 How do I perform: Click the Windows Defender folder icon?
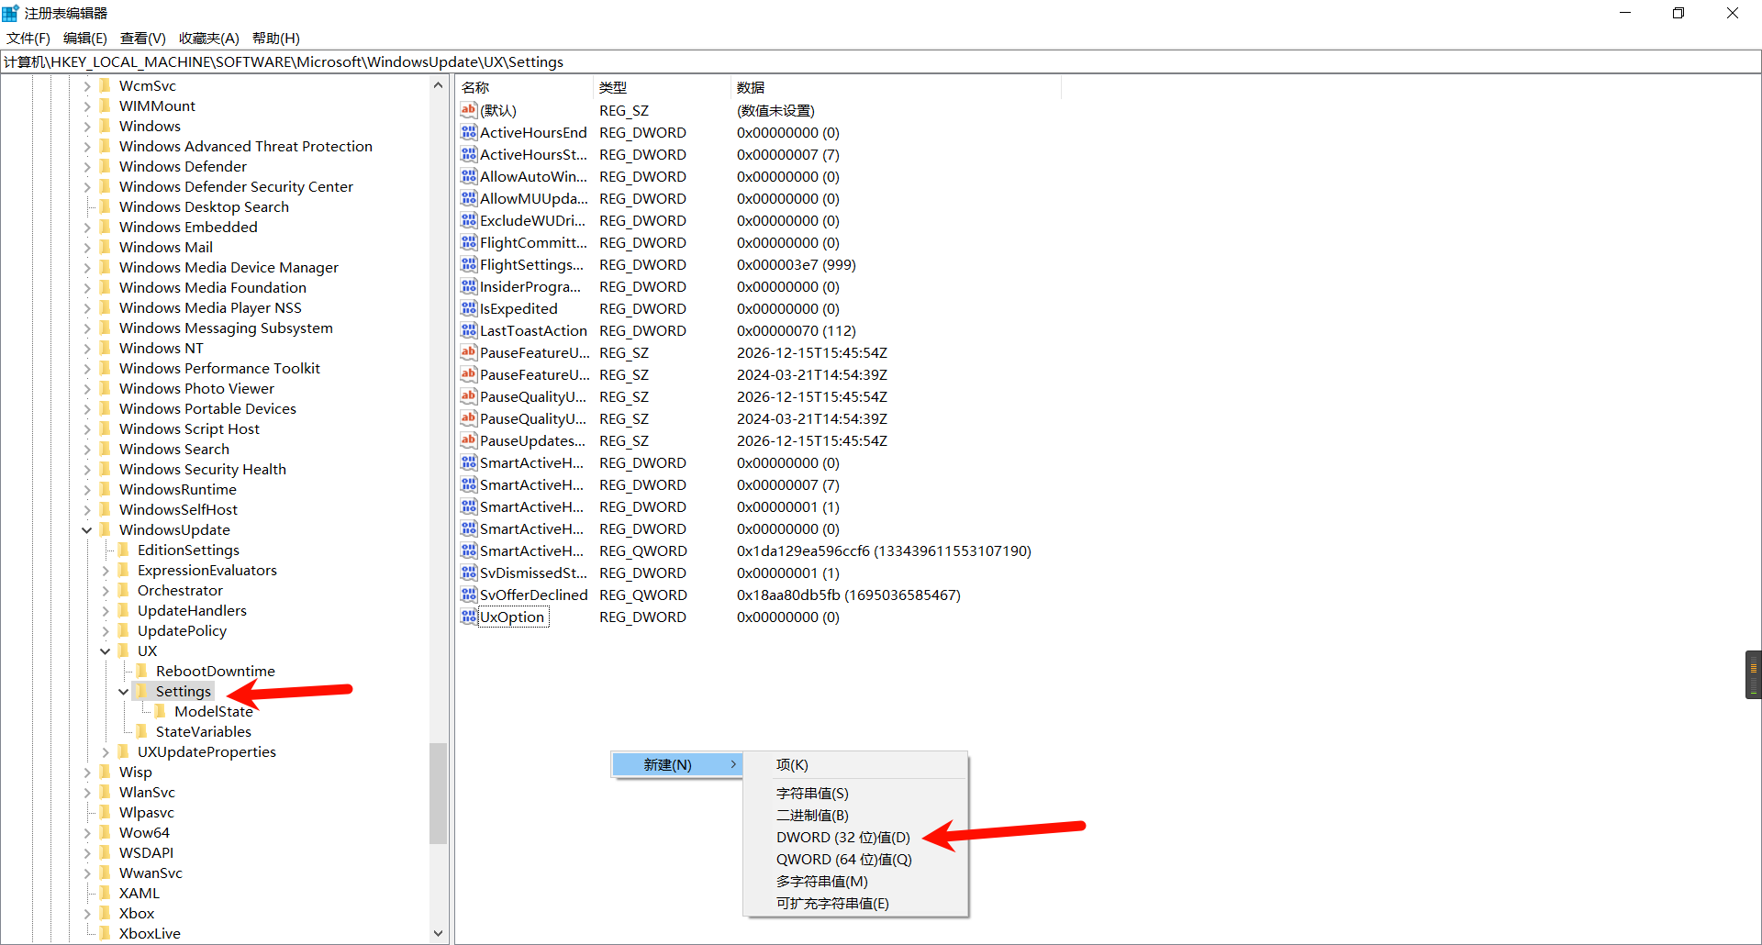(105, 166)
